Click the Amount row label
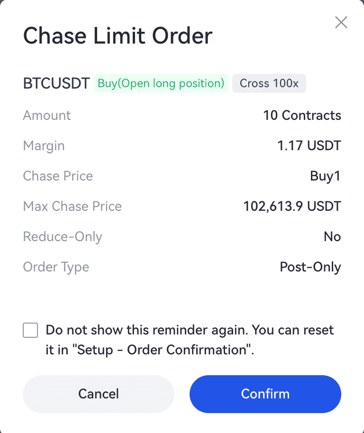 pyautogui.click(x=47, y=115)
